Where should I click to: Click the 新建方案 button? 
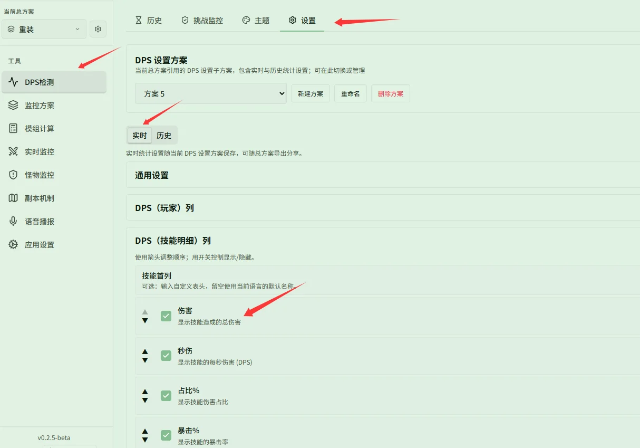click(311, 93)
